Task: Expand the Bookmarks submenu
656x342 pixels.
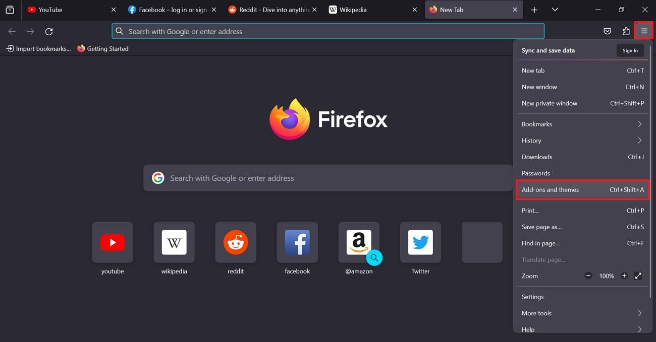Action: coord(582,124)
